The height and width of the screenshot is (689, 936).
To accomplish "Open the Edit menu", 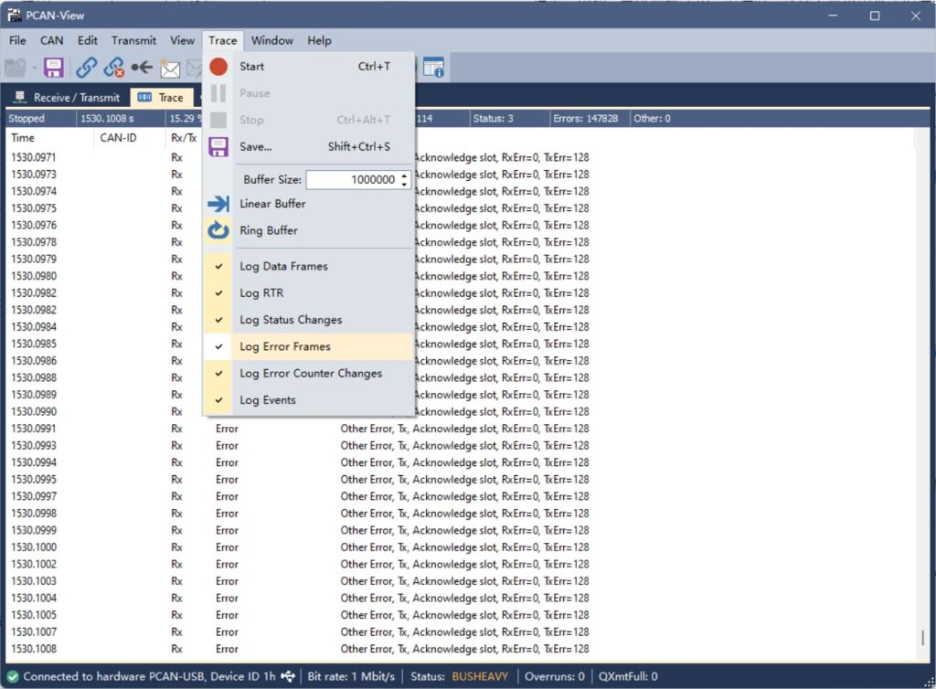I will 87,40.
